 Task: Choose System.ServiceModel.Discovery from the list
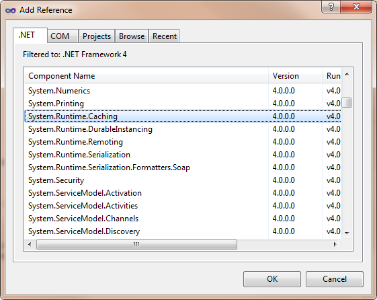tap(183, 231)
